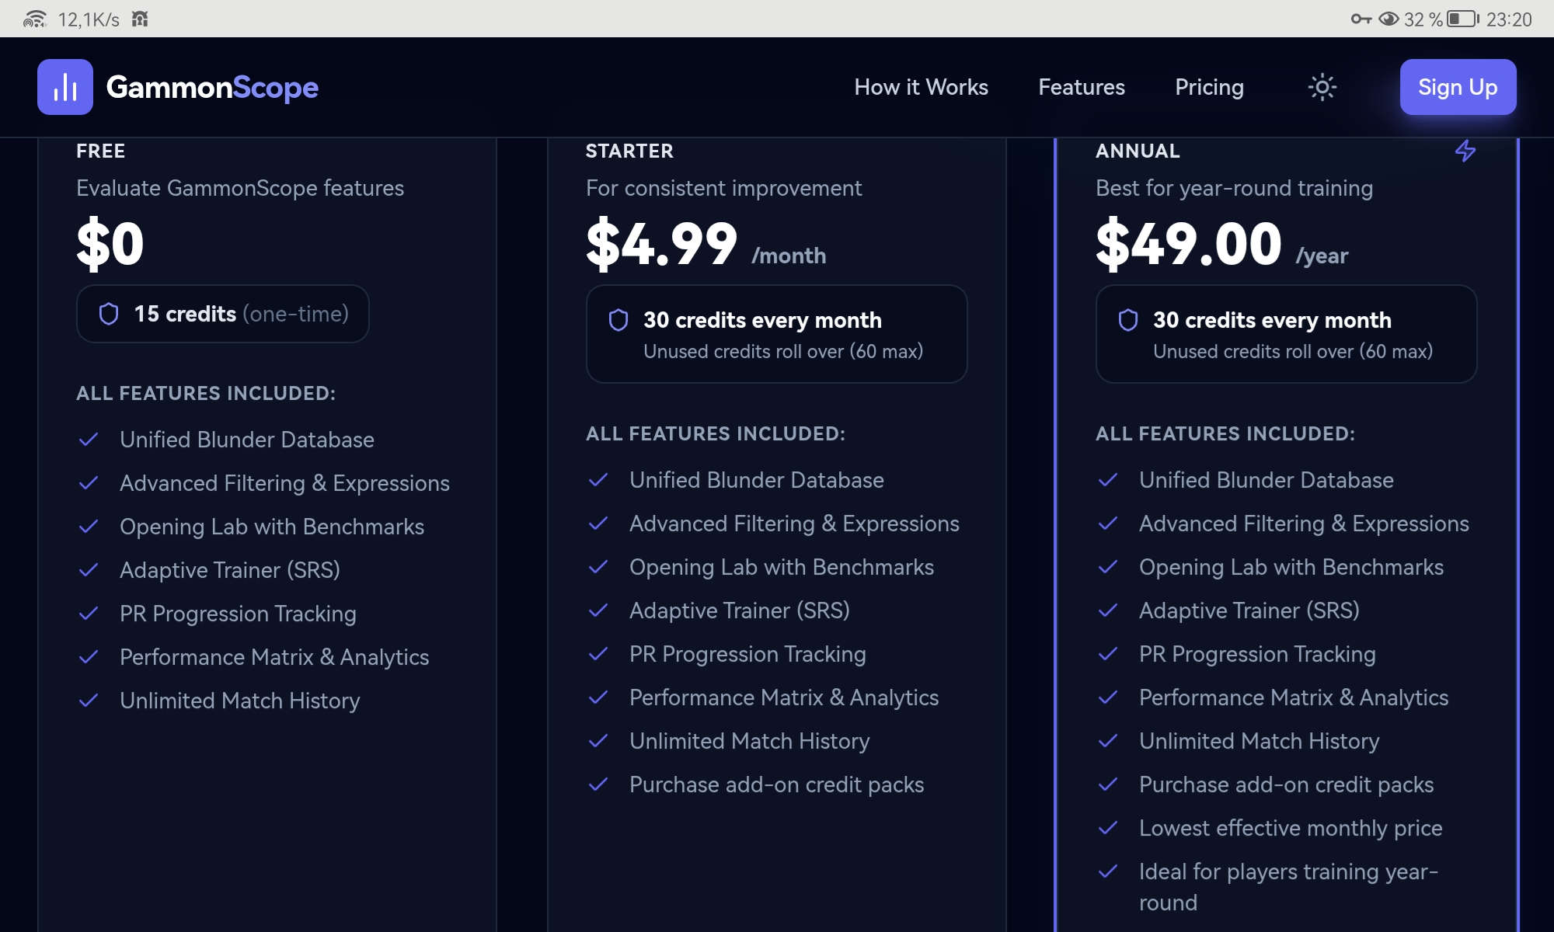1554x932 pixels.
Task: Select Annual's 30 credits every month box
Action: (x=1287, y=334)
